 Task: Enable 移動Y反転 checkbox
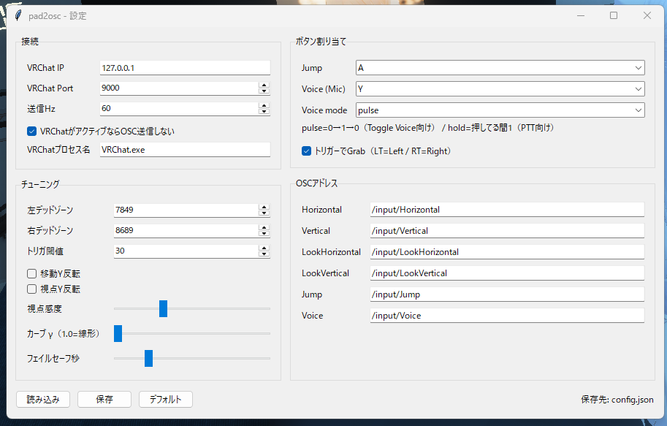[x=32, y=273]
